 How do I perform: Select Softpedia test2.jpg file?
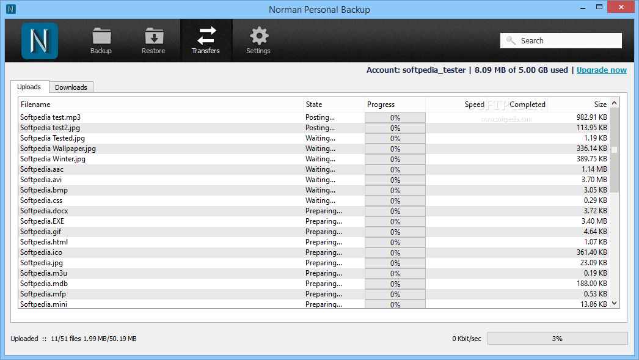50,128
